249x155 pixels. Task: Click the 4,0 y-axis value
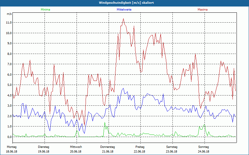[x=10, y=95]
